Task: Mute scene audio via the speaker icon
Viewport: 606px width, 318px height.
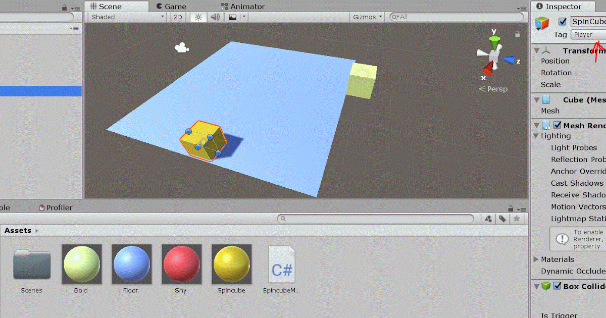Action: click(214, 17)
